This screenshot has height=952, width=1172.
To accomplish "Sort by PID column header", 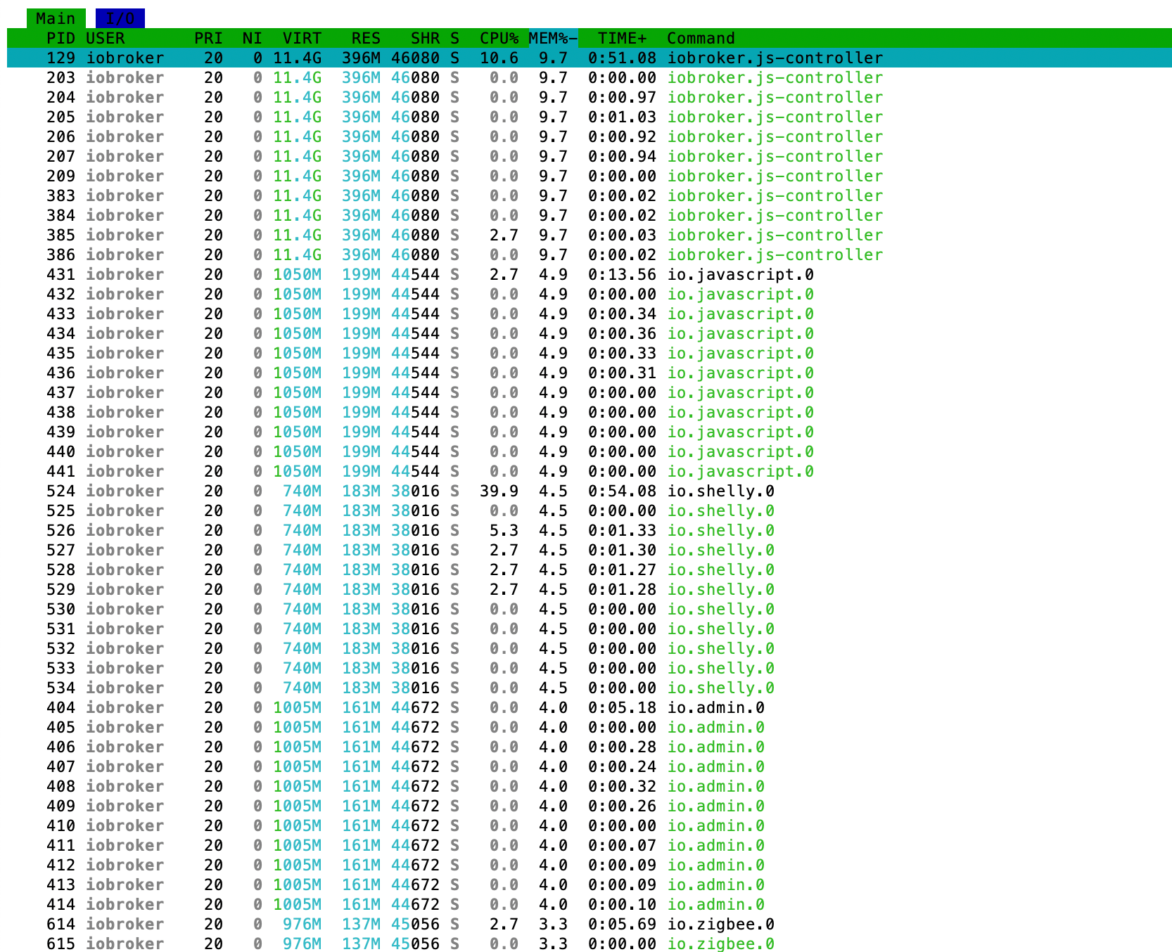I will [x=61, y=38].
